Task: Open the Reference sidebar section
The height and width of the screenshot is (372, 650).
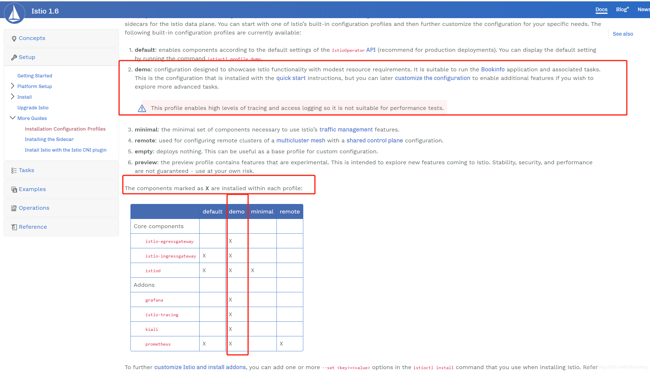Action: [61, 227]
